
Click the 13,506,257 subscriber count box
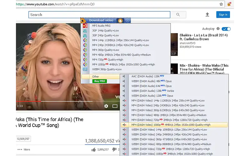tap(23, 139)
